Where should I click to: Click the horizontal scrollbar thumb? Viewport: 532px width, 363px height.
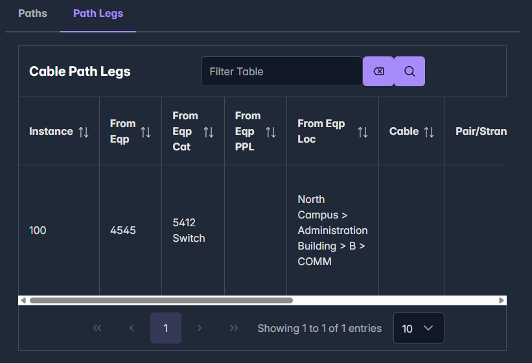point(161,301)
